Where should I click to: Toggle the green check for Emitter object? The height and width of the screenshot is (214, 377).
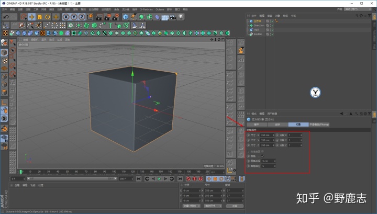[272, 34]
